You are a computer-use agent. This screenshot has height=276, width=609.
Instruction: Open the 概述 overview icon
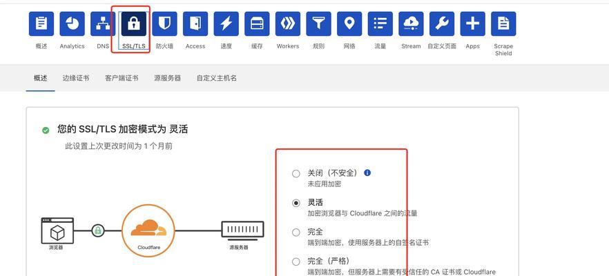coord(41,23)
